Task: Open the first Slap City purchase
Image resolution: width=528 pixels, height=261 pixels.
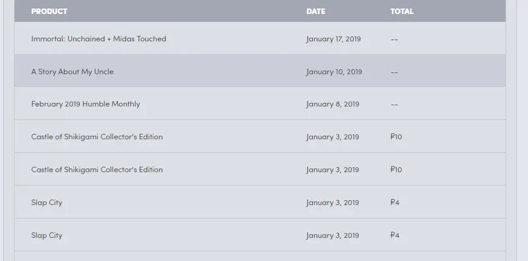Action: pyautogui.click(x=47, y=203)
